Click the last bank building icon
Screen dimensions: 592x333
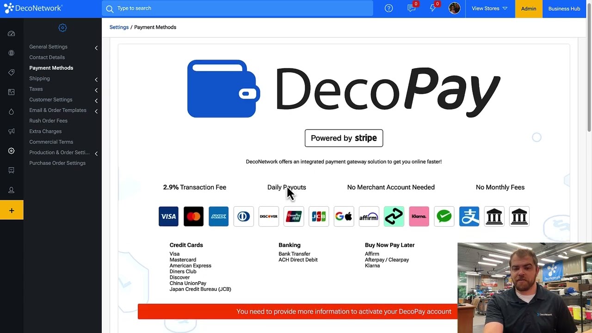point(519,216)
